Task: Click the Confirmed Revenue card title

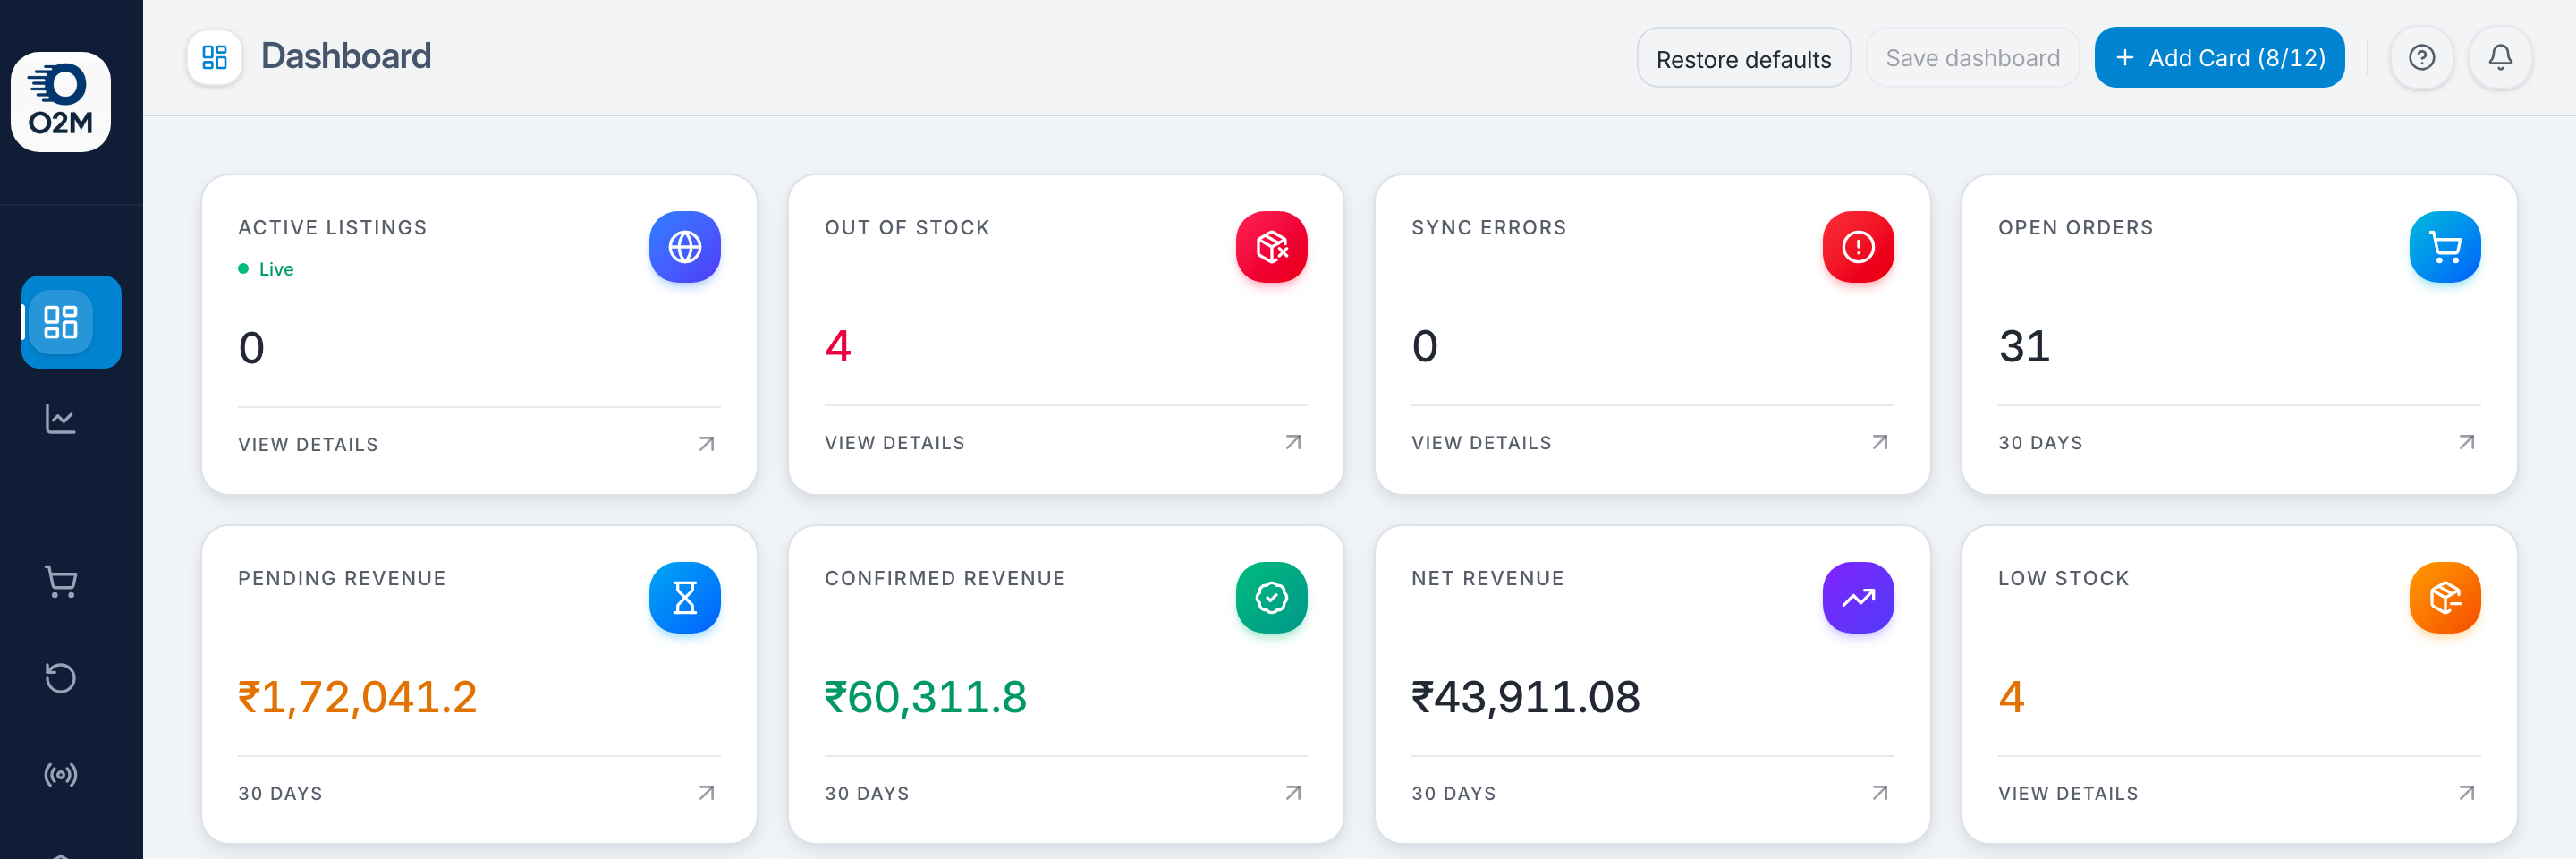Action: [x=945, y=579]
